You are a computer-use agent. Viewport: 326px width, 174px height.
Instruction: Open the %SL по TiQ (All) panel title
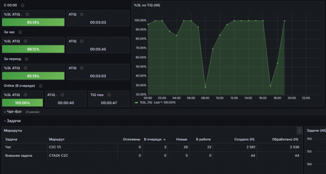point(147,6)
